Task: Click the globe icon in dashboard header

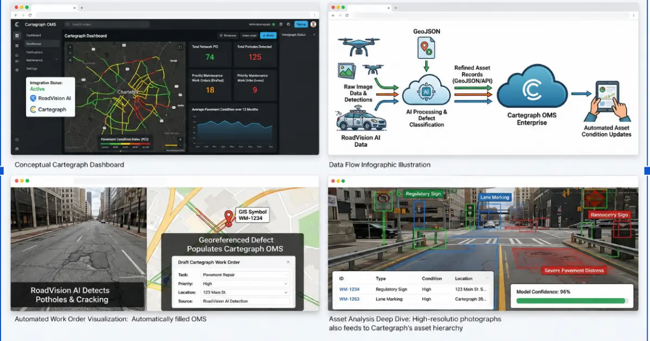Action: click(281, 24)
